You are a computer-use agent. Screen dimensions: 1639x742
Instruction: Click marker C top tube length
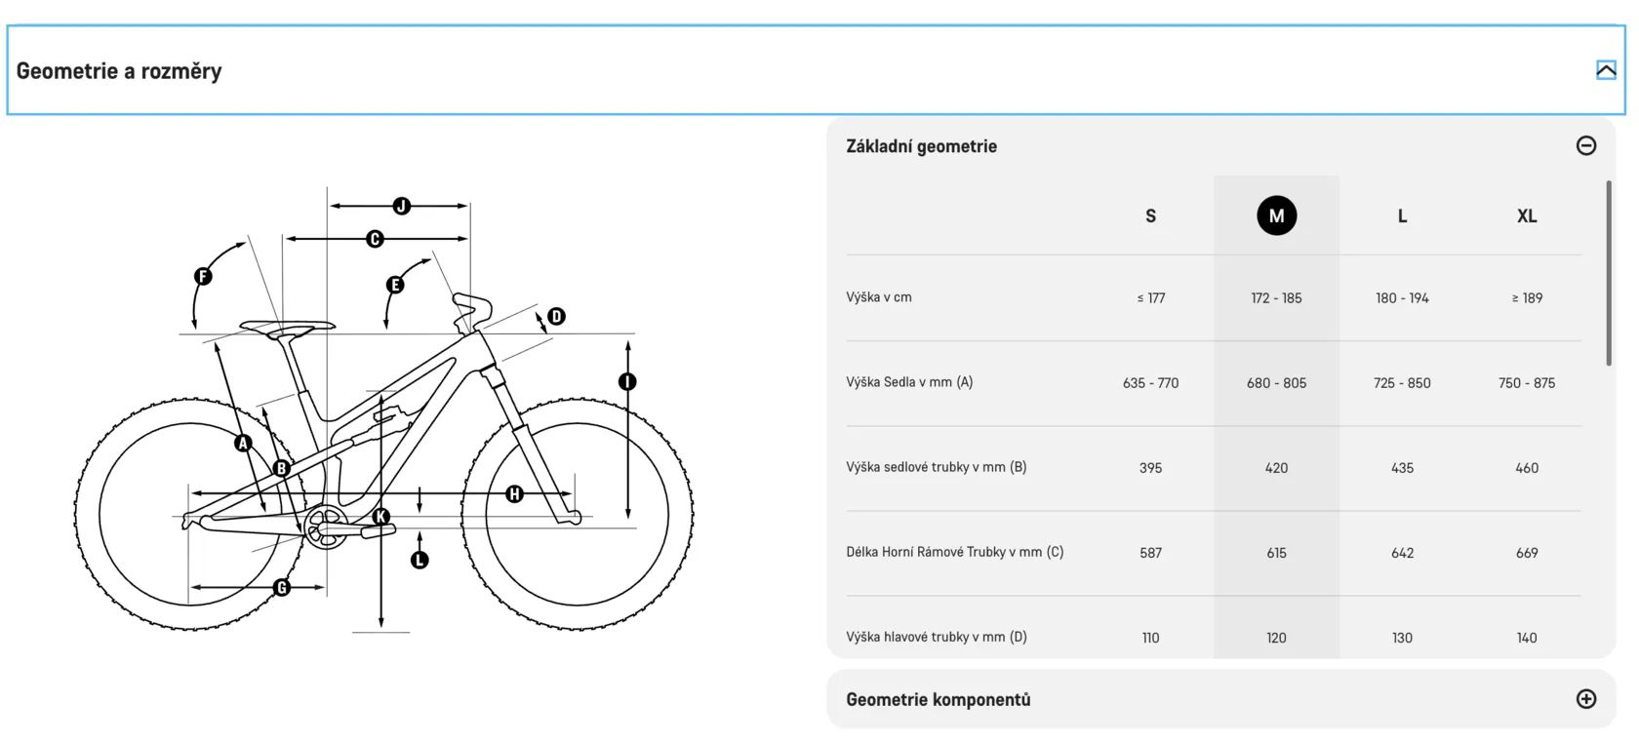point(375,239)
